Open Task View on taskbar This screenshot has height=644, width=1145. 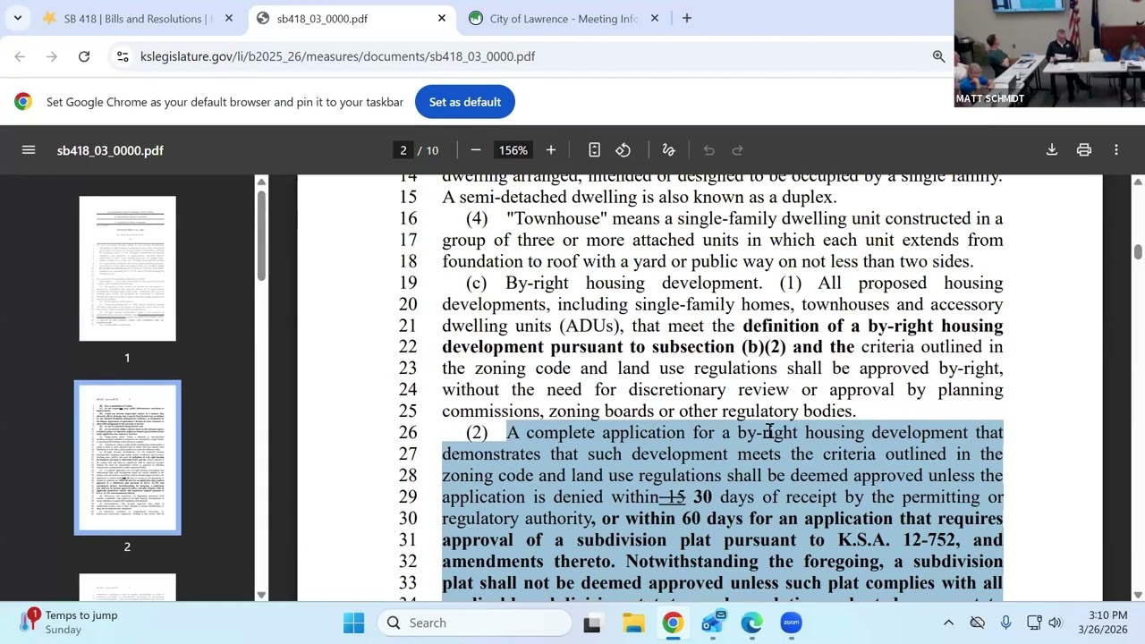(592, 623)
